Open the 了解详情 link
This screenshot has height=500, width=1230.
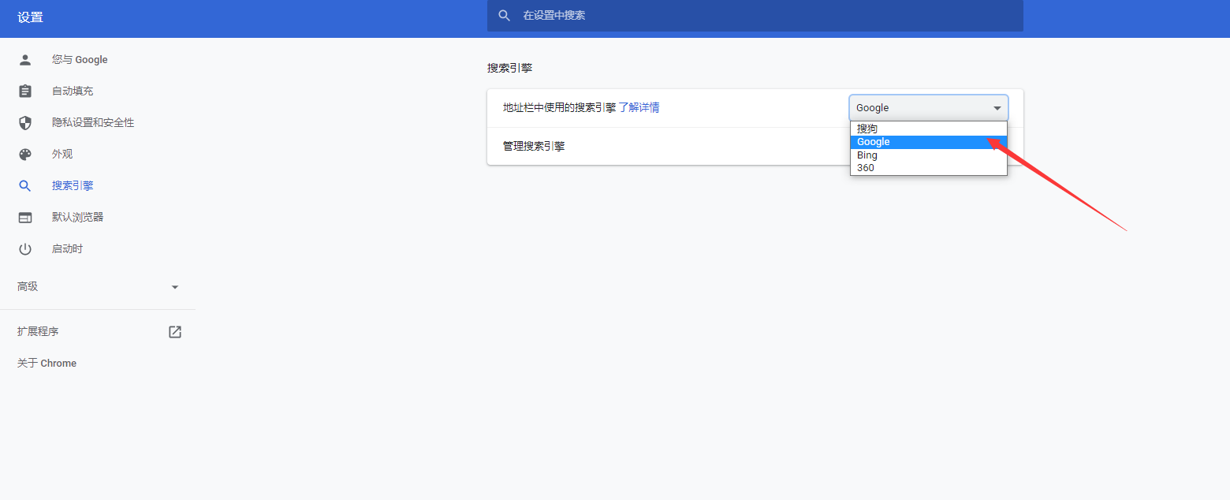(639, 108)
